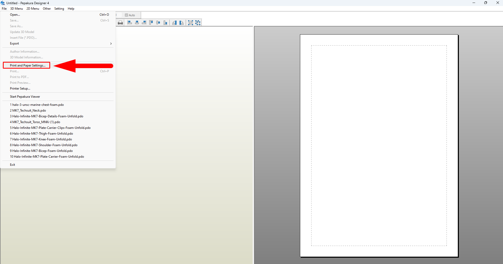The height and width of the screenshot is (264, 503).
Task: Open the File menu
Action: pos(4,9)
